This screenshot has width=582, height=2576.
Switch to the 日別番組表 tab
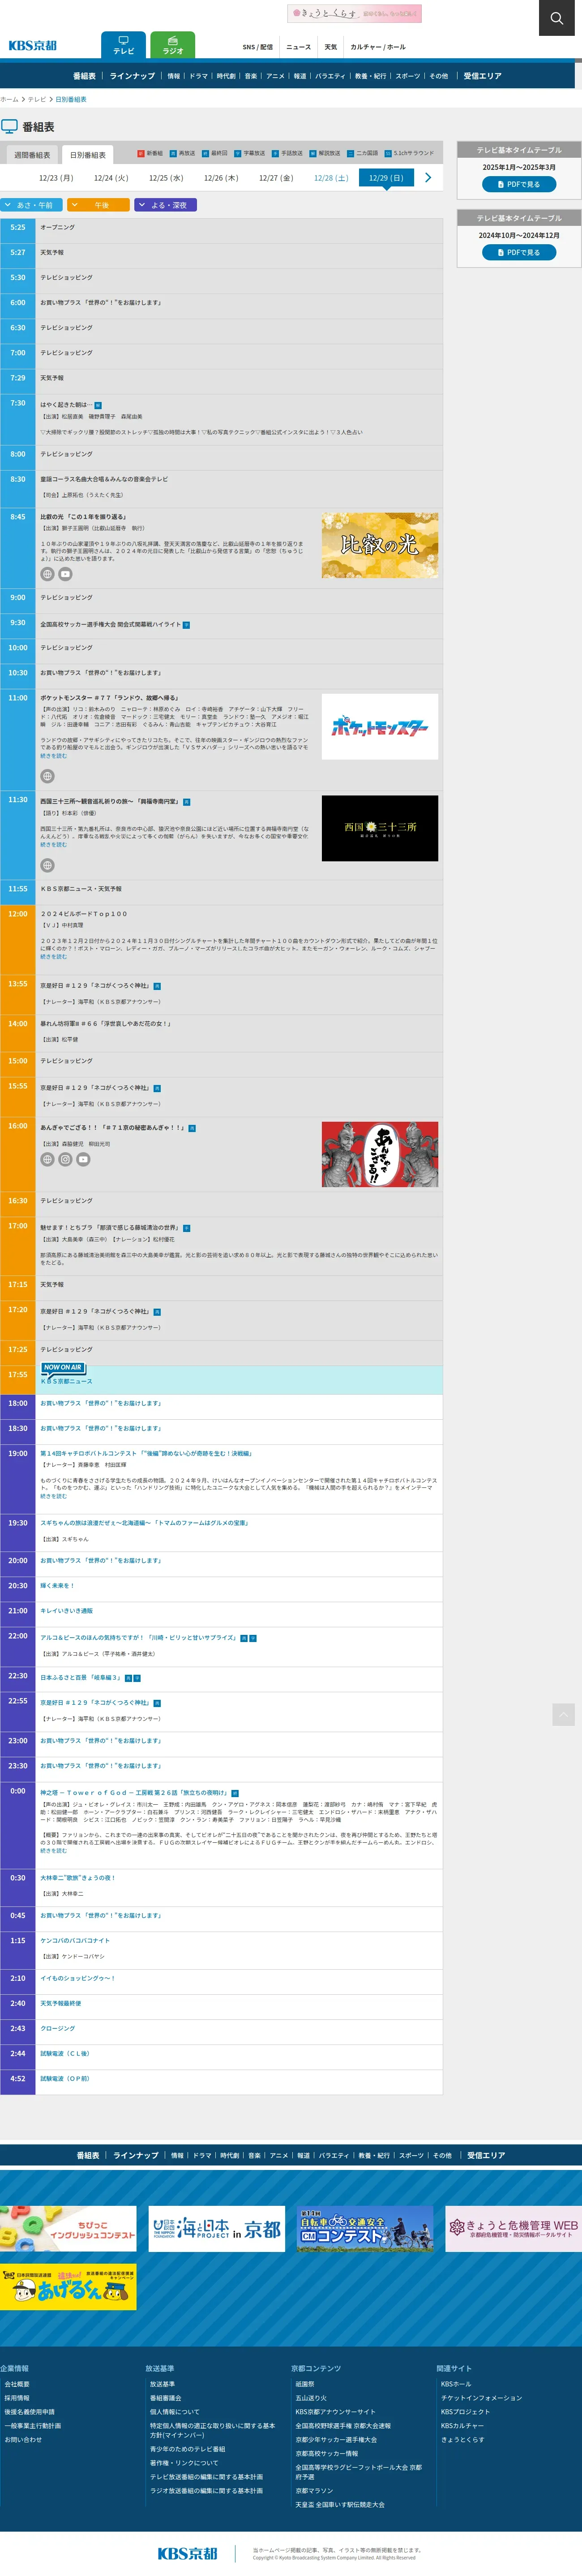click(x=88, y=155)
